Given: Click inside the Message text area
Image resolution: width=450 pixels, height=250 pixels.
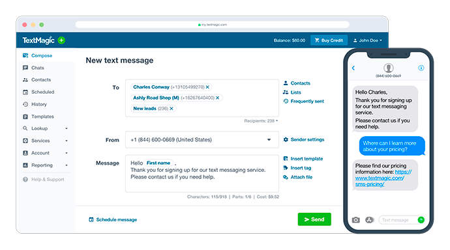Looking at the screenshot, I should point(202,174).
